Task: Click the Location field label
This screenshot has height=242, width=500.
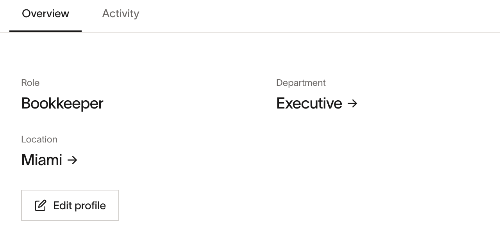Action: tap(39, 139)
